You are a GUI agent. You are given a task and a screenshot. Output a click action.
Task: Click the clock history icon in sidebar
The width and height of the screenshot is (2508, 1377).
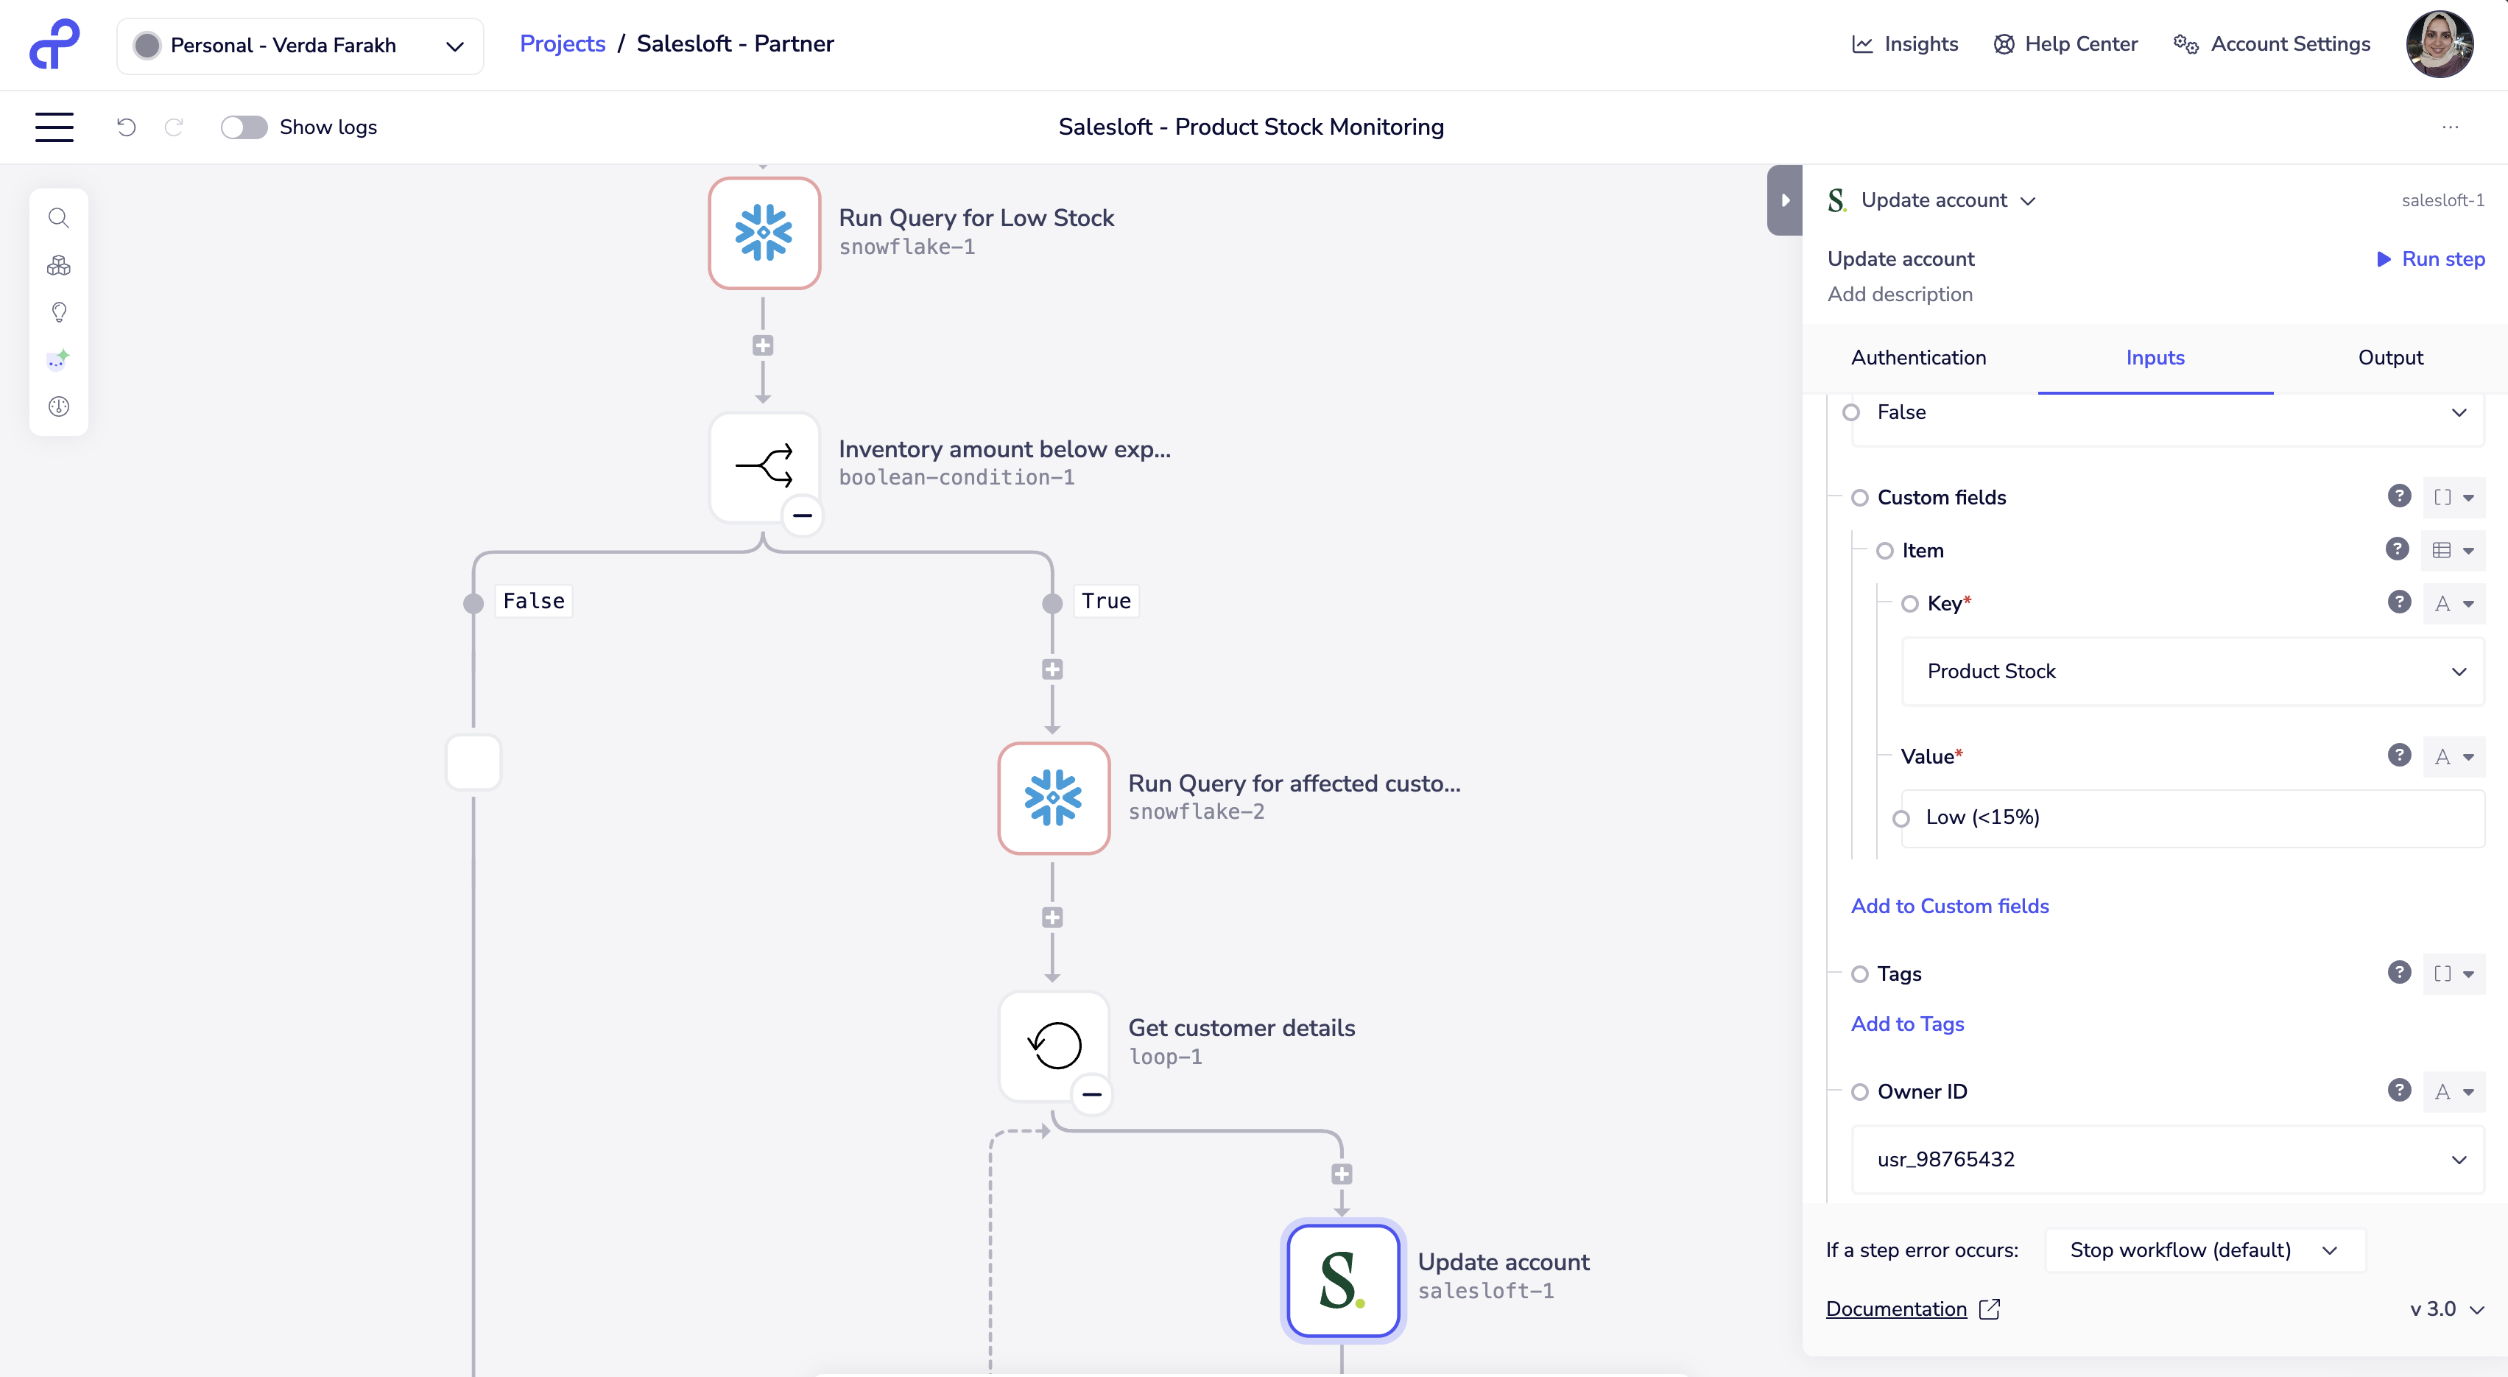click(x=58, y=407)
